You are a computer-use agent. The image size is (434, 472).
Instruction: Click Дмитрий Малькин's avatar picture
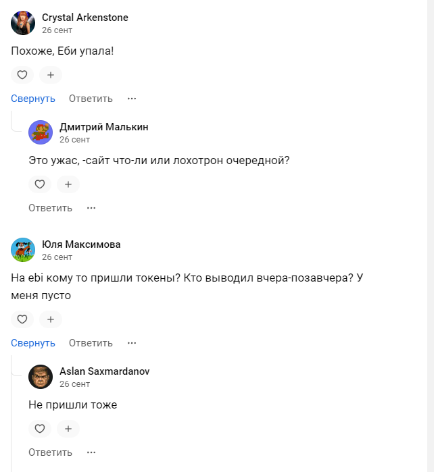(41, 132)
